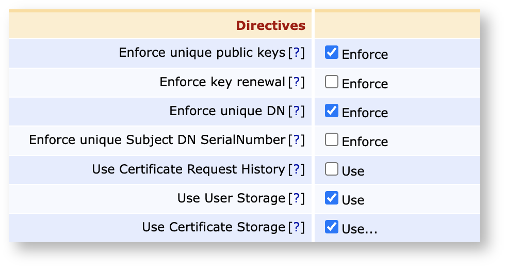The image size is (505, 267).
Task: Show help [?] for Enforce unique DN
Action: pos(296,111)
